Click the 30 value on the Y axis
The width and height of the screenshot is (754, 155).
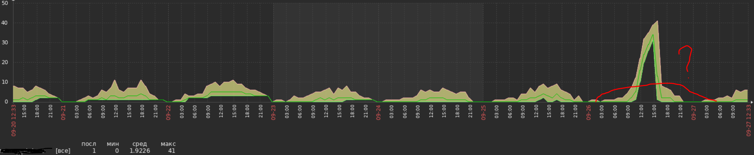pos(5,43)
